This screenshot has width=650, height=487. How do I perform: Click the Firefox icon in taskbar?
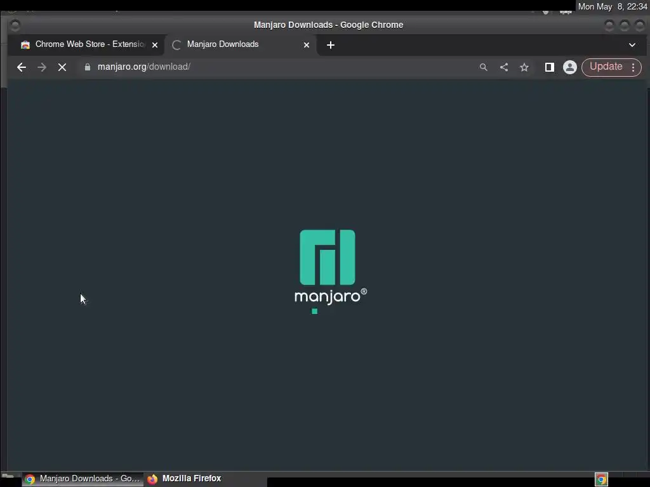152,479
